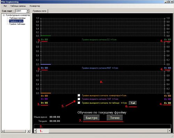Collapse the Конфигурация конвертера tree node
Image resolution: width=174 pixels, height=138 pixels.
coord(4,15)
